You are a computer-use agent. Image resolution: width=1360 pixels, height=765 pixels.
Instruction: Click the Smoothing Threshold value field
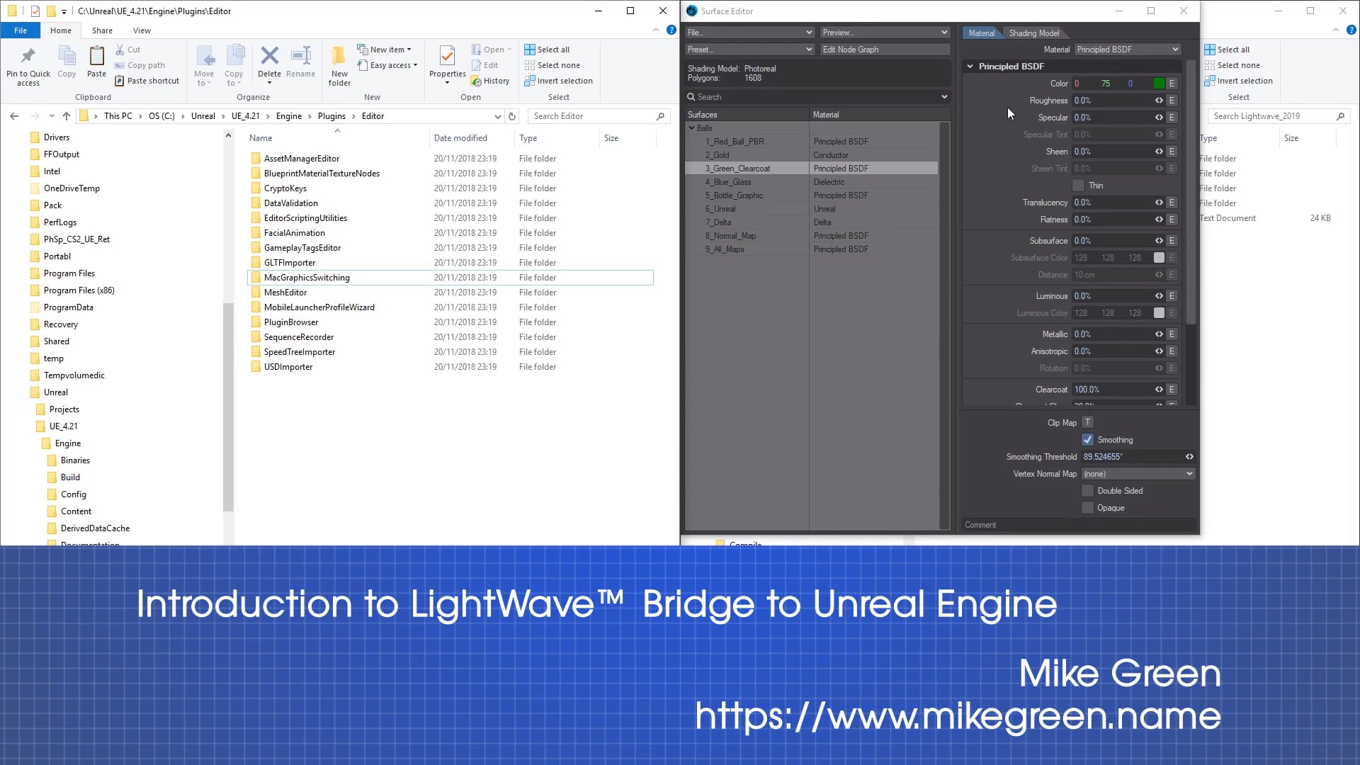(x=1132, y=457)
